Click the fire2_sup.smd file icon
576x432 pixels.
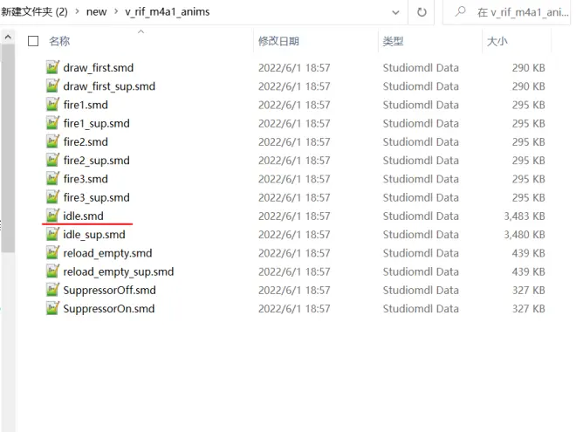[52, 161]
